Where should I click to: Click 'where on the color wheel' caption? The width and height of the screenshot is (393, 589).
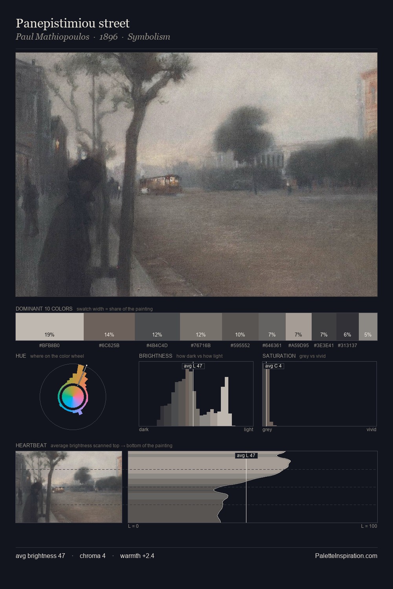(57, 356)
